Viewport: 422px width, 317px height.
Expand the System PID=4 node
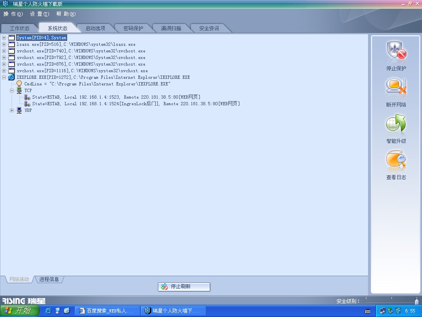coord(4,38)
